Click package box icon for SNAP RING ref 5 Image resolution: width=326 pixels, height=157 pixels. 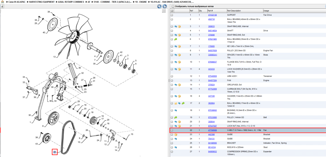coord(179,35)
